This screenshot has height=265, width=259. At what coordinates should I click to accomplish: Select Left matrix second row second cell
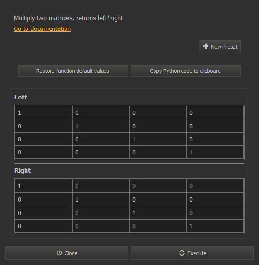pyautogui.click(x=101, y=126)
